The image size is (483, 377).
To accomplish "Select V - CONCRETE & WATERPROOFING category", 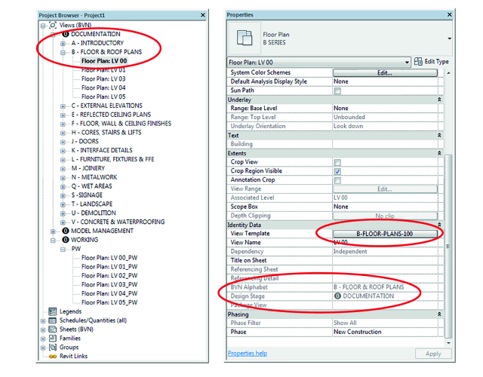I will [118, 222].
